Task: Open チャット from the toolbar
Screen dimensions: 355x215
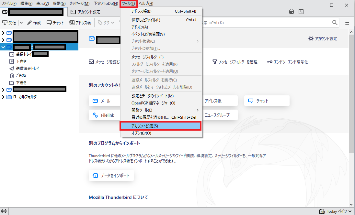Action: click(x=55, y=23)
